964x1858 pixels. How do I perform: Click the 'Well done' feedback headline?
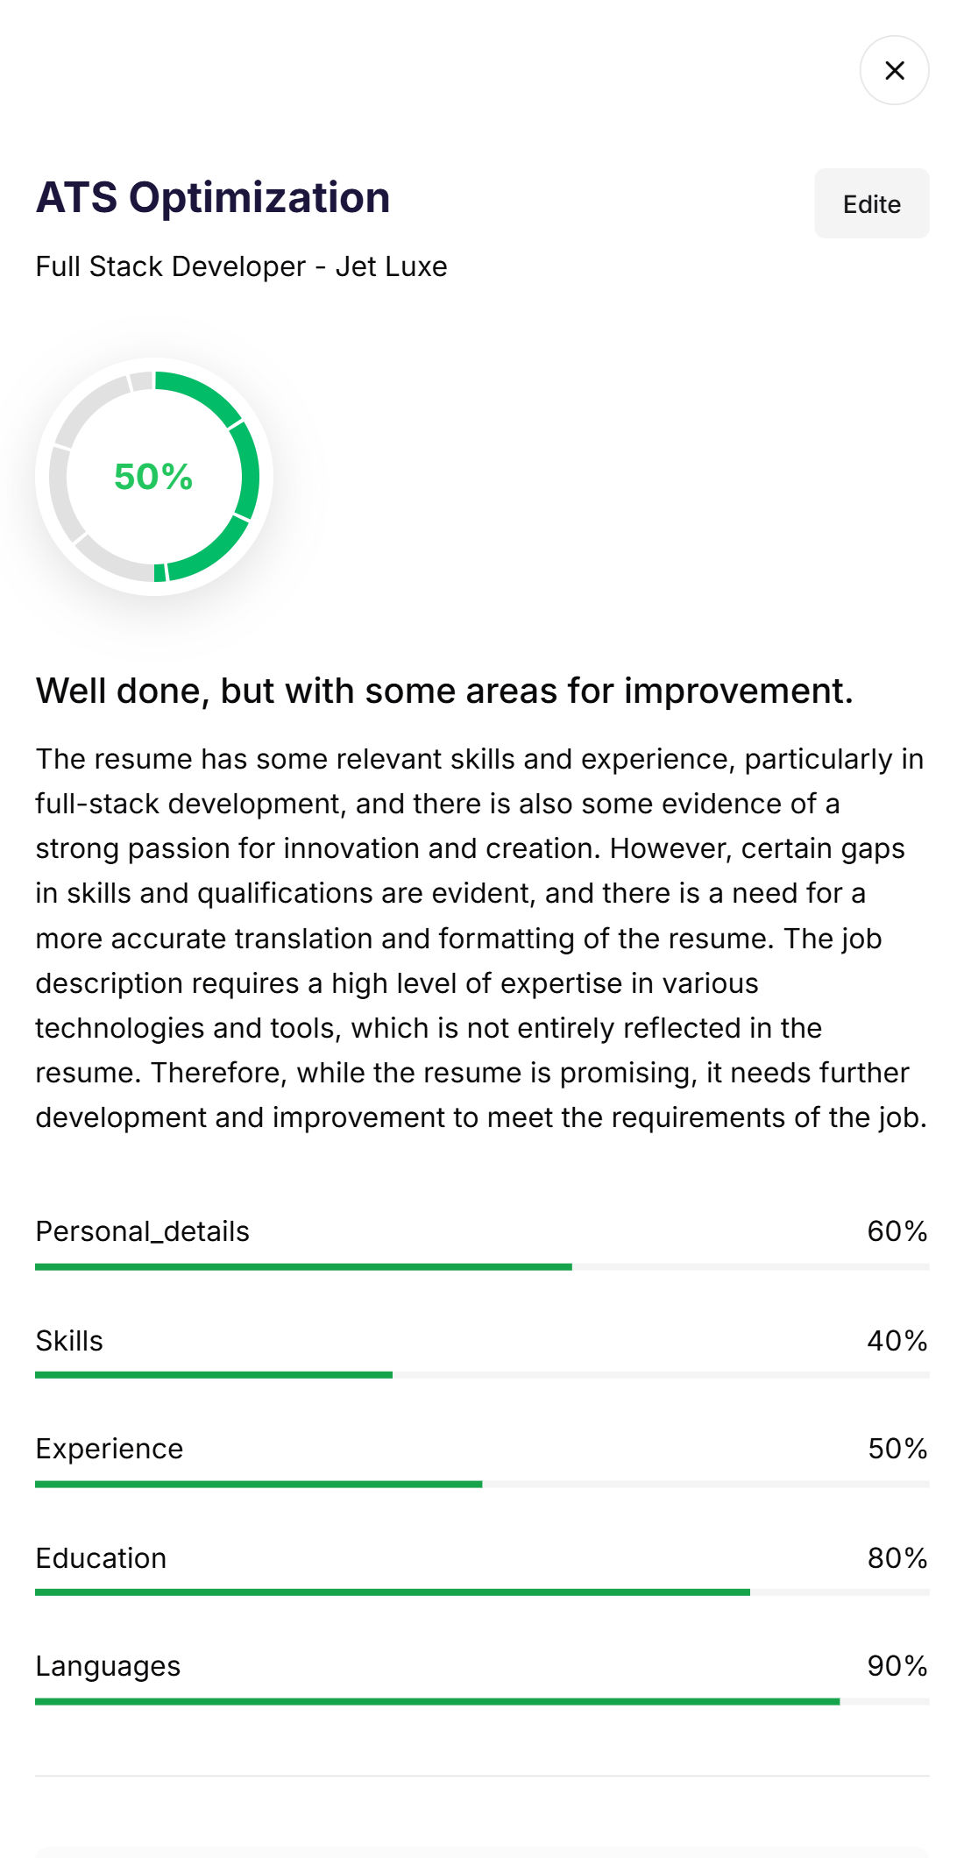coord(444,691)
